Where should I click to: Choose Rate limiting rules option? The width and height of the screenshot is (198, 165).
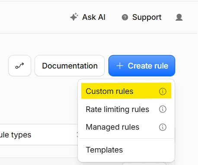126,109
